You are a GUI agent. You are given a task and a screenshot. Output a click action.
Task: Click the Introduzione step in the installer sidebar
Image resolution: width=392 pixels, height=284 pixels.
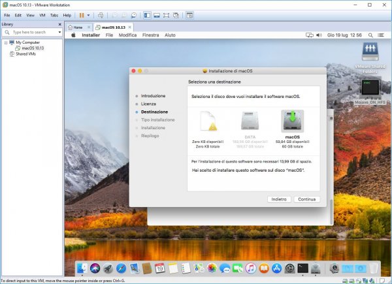(153, 96)
